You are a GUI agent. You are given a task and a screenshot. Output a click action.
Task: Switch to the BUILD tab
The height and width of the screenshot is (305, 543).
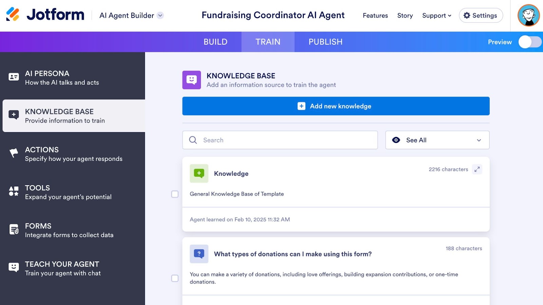point(216,42)
